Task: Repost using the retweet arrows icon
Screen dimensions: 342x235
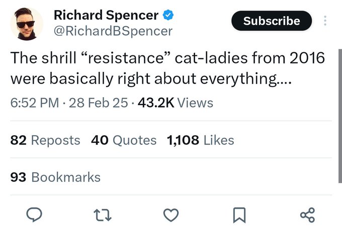Action: pyautogui.click(x=103, y=215)
